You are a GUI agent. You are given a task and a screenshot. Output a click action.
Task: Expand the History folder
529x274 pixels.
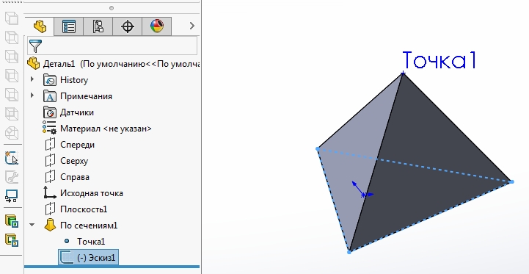click(x=32, y=79)
